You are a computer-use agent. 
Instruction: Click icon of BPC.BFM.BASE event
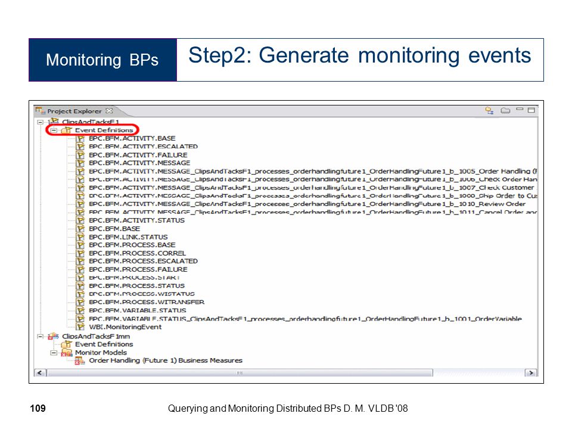point(80,229)
